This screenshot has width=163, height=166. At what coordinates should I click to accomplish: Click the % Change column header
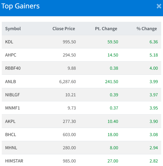tap(147, 29)
